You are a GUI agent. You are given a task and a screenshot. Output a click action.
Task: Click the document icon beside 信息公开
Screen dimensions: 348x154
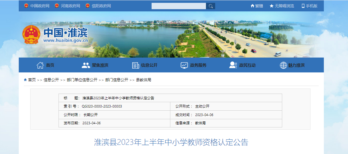click(135, 65)
